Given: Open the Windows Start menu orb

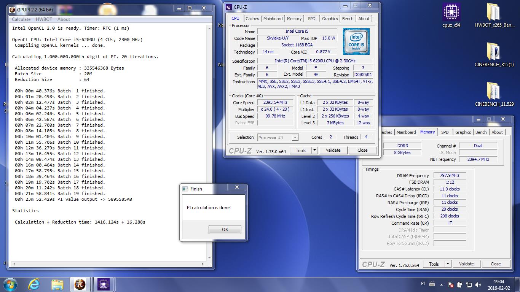Looking at the screenshot, I should tap(10, 284).
